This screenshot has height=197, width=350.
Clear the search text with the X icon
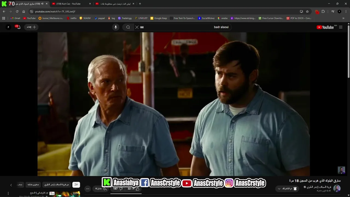click(x=137, y=27)
